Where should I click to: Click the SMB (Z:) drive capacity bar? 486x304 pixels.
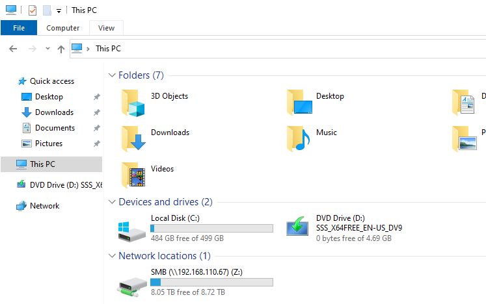tap(211, 283)
